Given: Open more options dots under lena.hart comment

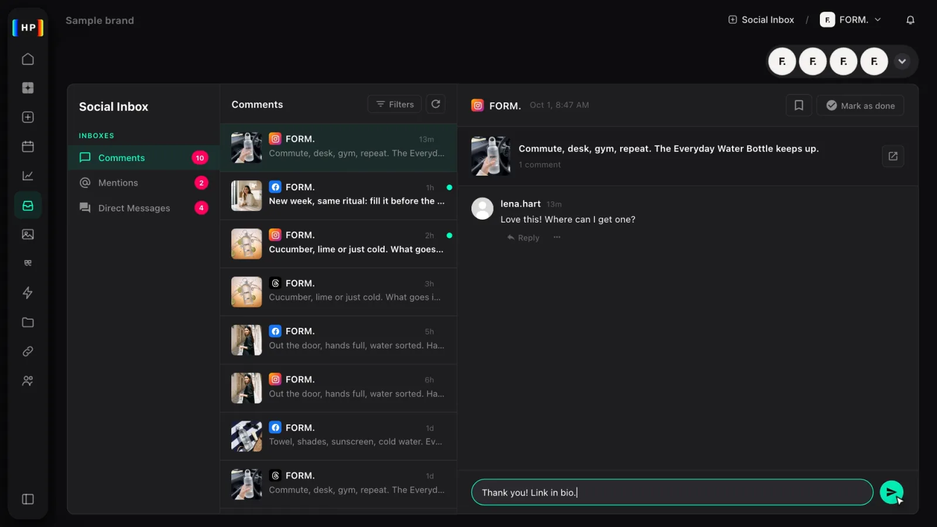Looking at the screenshot, I should tap(557, 237).
